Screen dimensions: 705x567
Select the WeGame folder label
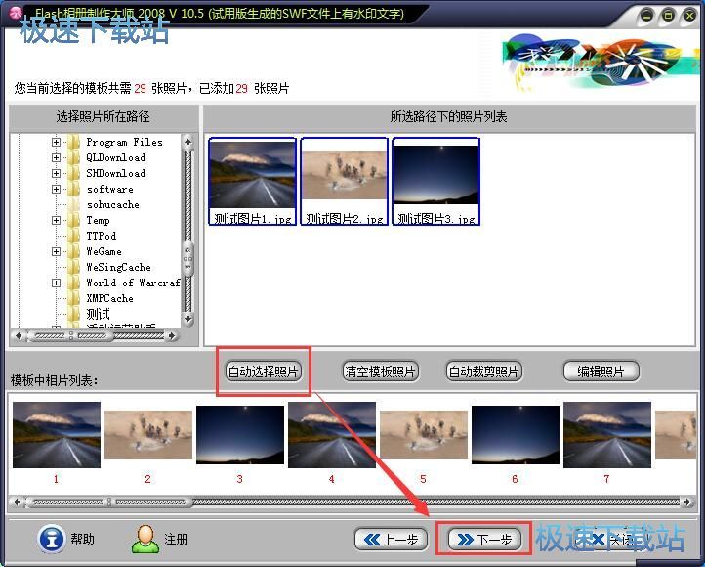pos(104,251)
